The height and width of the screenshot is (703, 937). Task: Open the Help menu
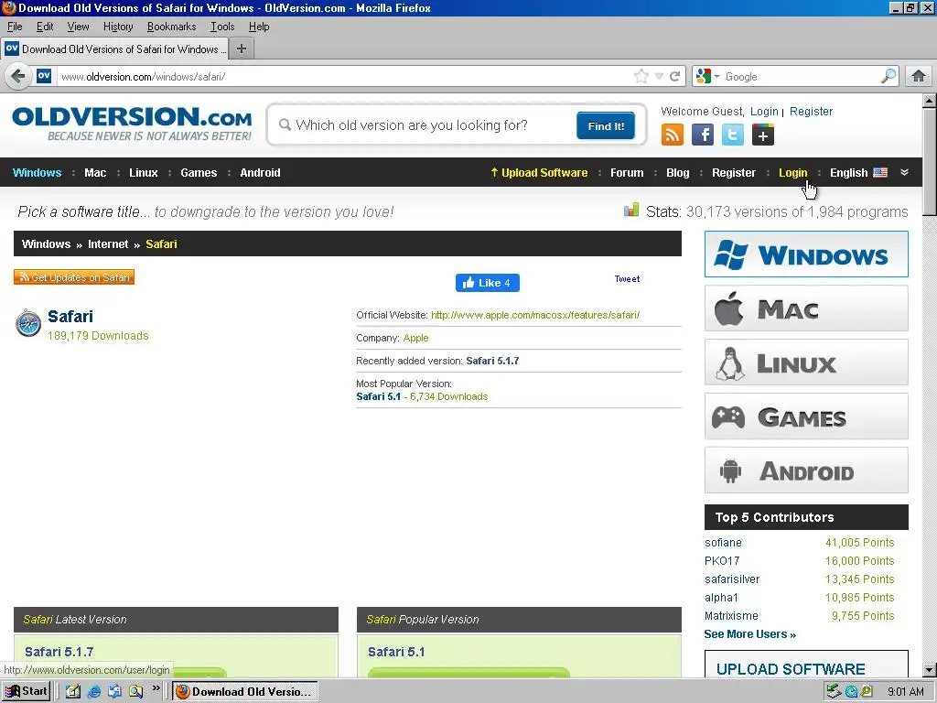[x=259, y=27]
